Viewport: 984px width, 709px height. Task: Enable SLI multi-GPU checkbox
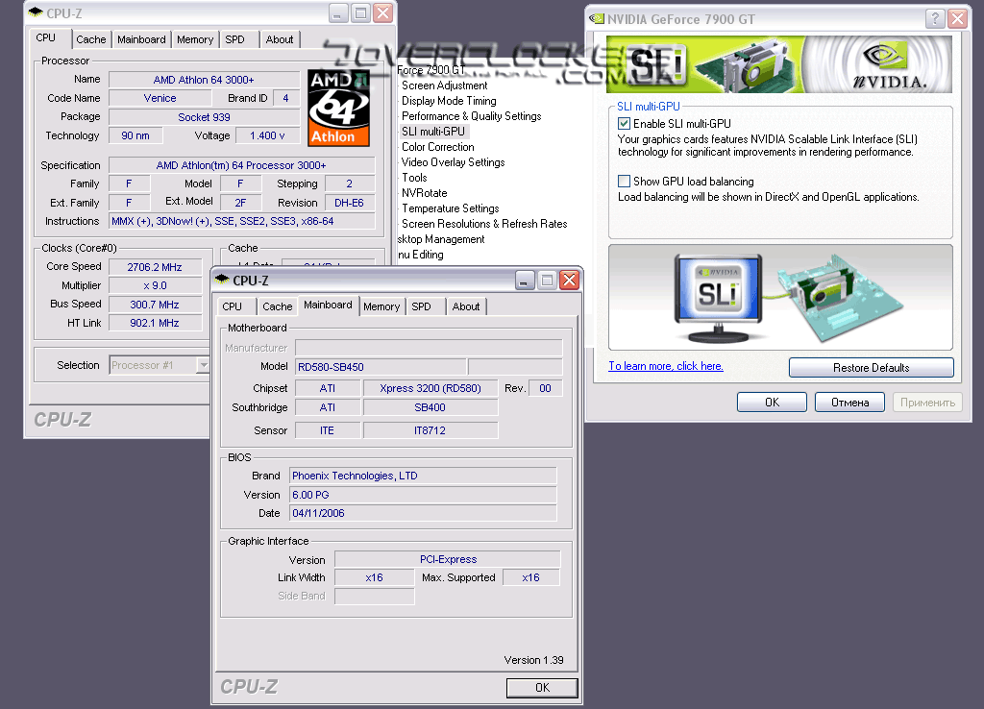[624, 124]
